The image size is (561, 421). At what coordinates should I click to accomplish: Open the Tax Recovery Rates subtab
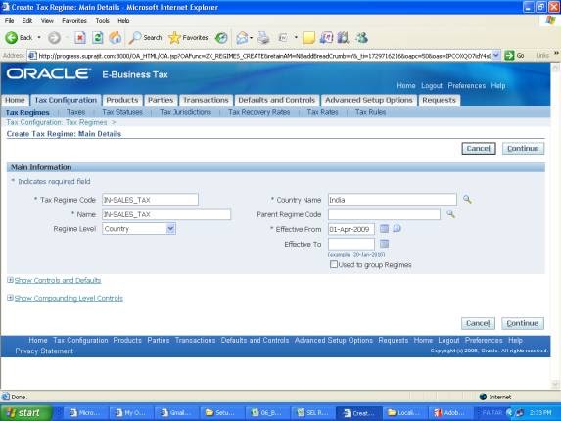(259, 112)
